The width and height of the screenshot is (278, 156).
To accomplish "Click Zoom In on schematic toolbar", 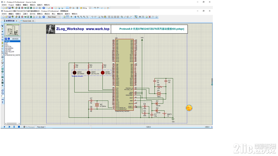I will click(x=78, y=17).
